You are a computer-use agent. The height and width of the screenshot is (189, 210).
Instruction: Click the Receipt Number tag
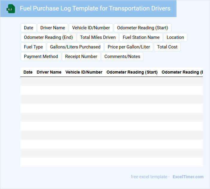click(x=81, y=57)
